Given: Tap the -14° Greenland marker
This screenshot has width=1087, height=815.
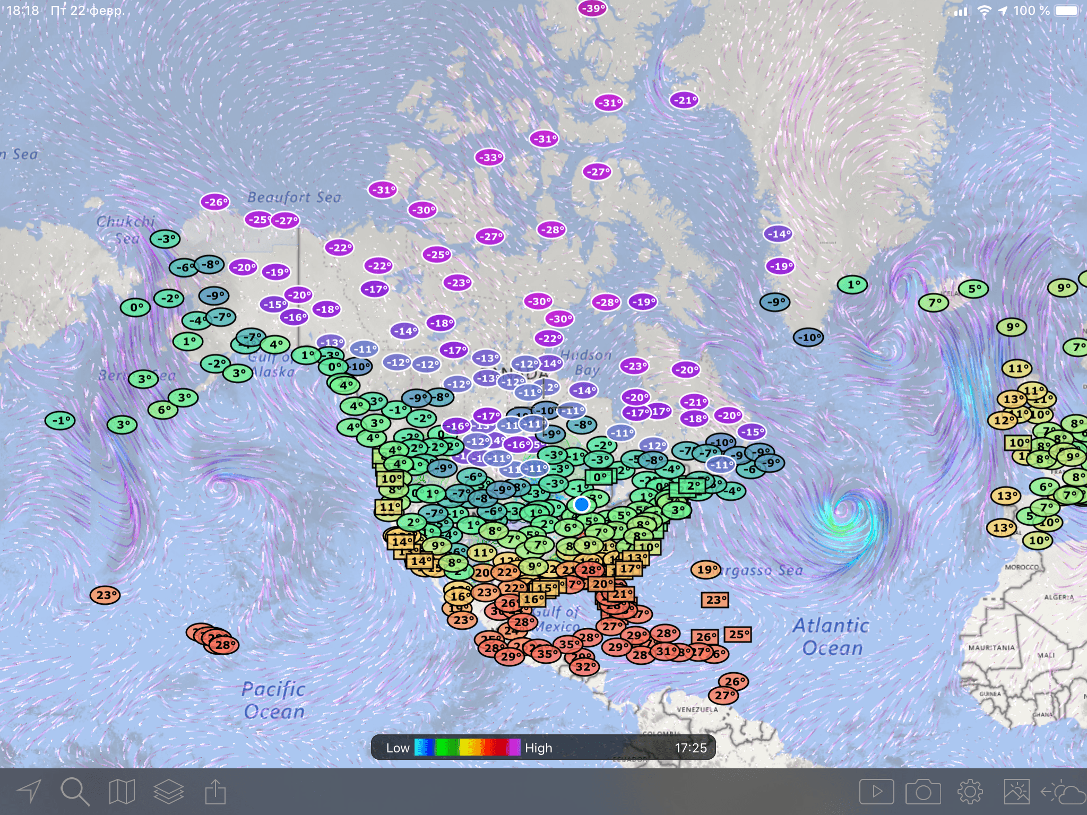Looking at the screenshot, I should (x=778, y=233).
